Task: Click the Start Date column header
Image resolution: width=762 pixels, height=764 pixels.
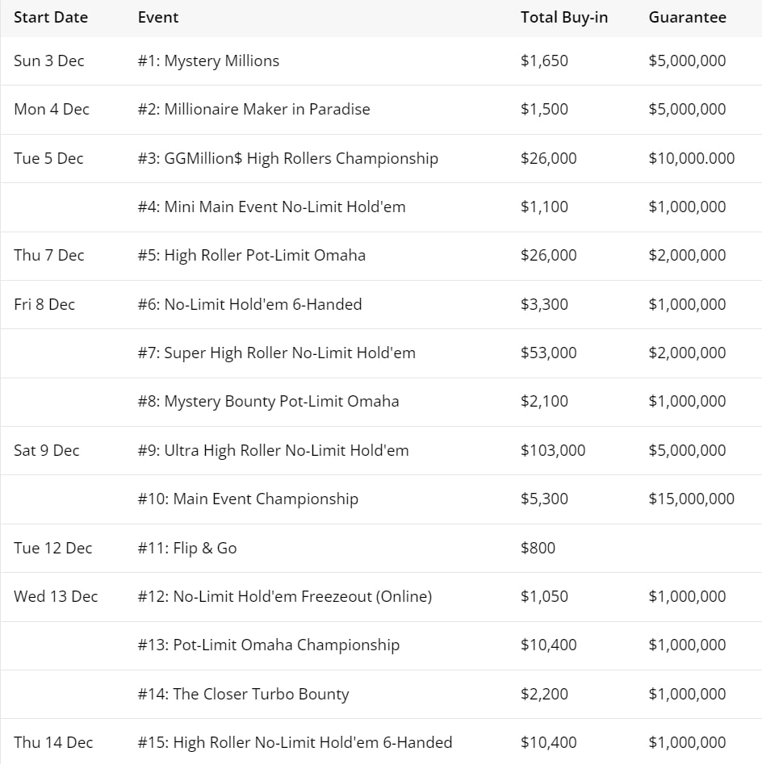Action: click(x=51, y=17)
